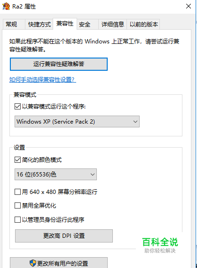Viewport: 197px width, 268px height.
Task: Uncheck 简化的颜色模式 checkbox
Action: pyautogui.click(x=17, y=160)
